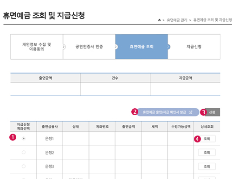Screen dimensions: 232x179
Task: Click the 은행3 cell text
Action: click(x=49, y=167)
